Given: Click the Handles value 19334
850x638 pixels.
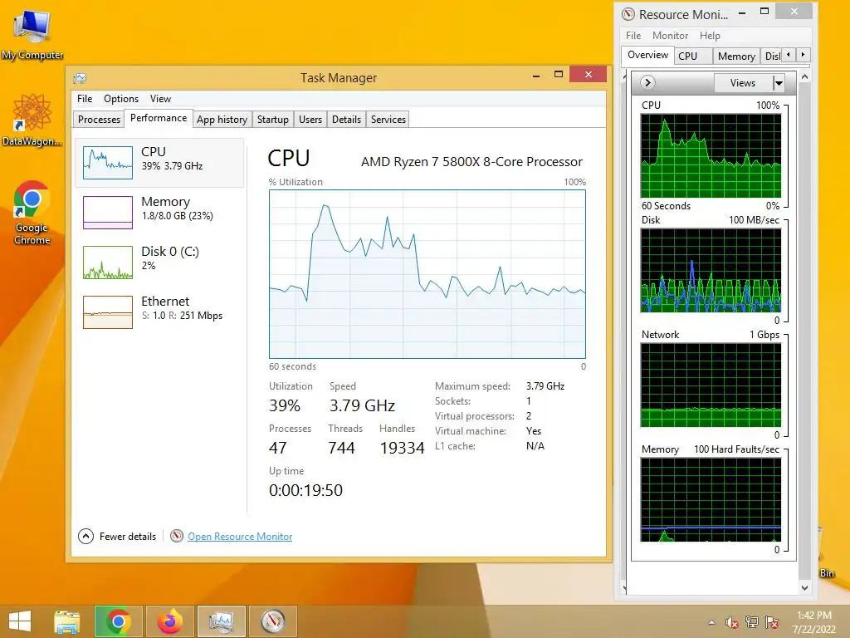Looking at the screenshot, I should click(x=402, y=448).
